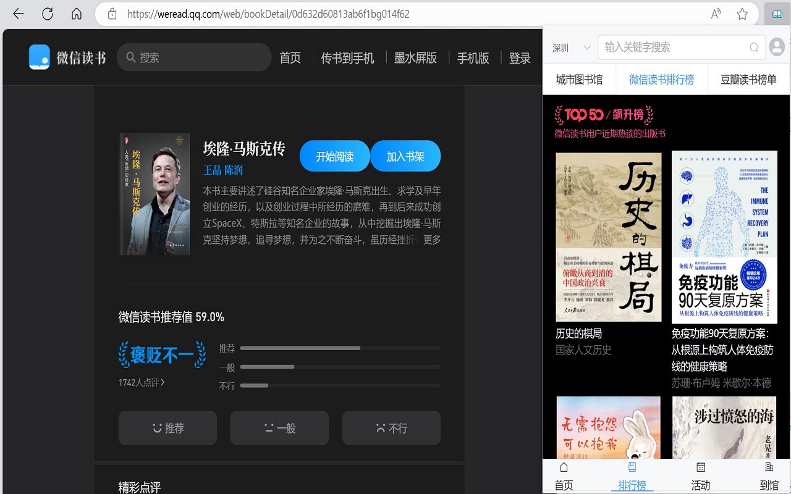Viewport: 791px width, 494px height.
Task: Click 开始阅读 button
Action: (x=334, y=156)
